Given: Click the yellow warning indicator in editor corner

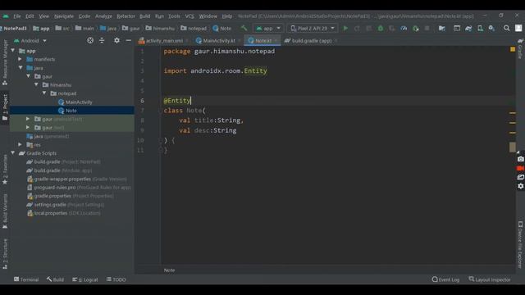Looking at the screenshot, I should click(513, 49).
